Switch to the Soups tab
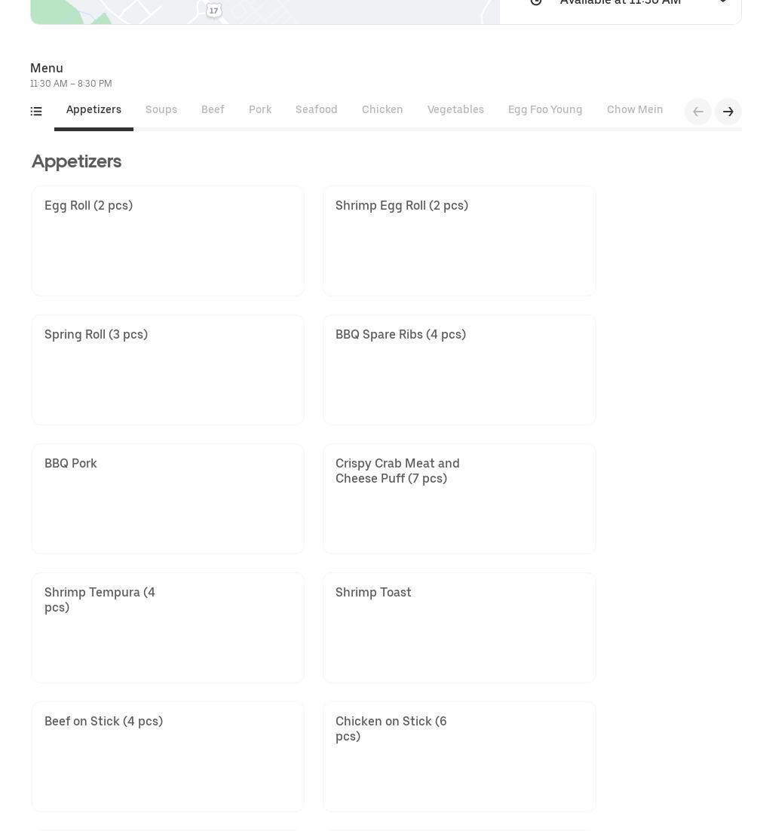Image resolution: width=757 pixels, height=831 pixels. click(161, 109)
